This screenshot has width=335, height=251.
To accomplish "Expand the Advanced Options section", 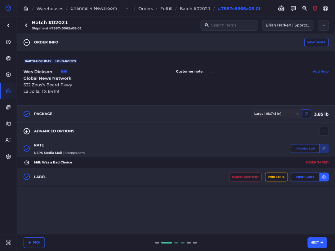I will (x=27, y=131).
